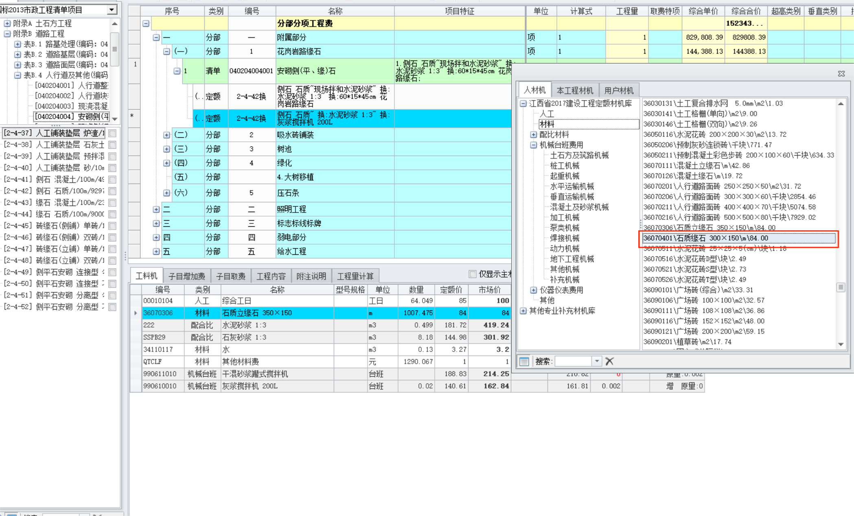Select 36070306\石质立缘石 350×150 material entry
The width and height of the screenshot is (854, 516).
click(709, 228)
